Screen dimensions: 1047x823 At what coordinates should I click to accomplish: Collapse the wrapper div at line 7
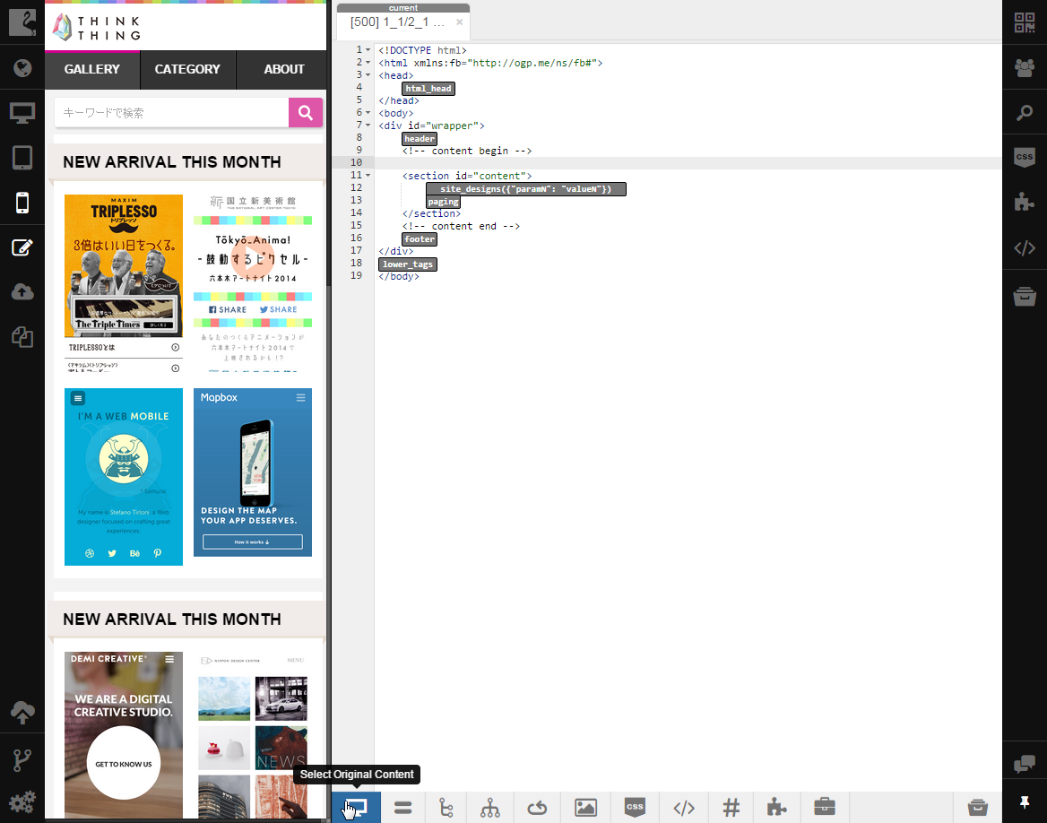point(368,125)
